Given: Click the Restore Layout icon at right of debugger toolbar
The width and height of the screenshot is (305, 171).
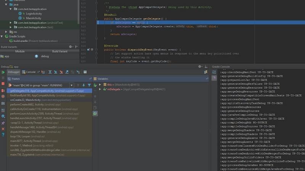Looking at the screenshot, I should [205, 72].
